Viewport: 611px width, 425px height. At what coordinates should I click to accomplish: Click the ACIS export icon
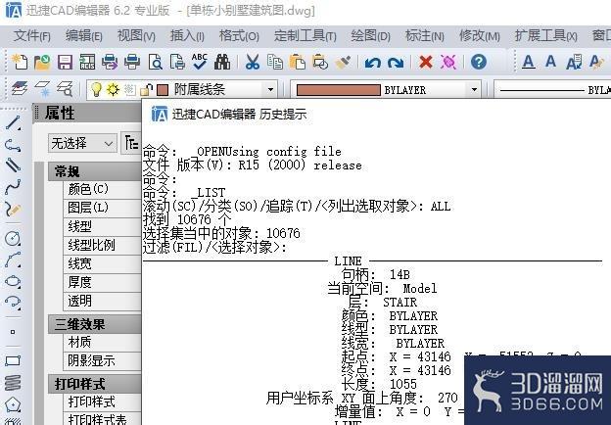[87, 62]
